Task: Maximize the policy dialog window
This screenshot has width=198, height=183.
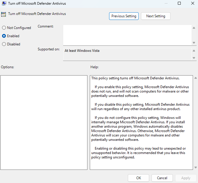Action: 179,3
